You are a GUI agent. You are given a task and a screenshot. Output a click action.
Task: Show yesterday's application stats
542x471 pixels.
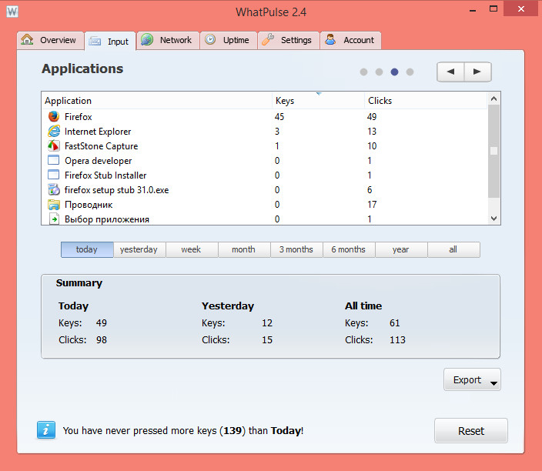pyautogui.click(x=139, y=249)
